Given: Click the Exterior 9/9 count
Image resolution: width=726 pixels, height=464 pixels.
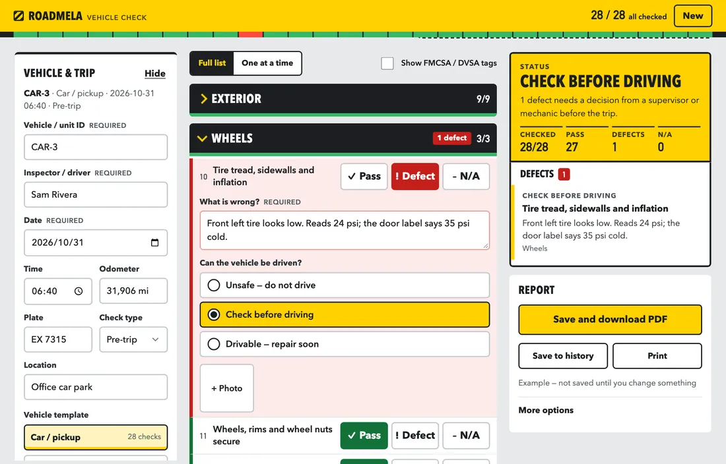Looking at the screenshot, I should [x=483, y=99].
